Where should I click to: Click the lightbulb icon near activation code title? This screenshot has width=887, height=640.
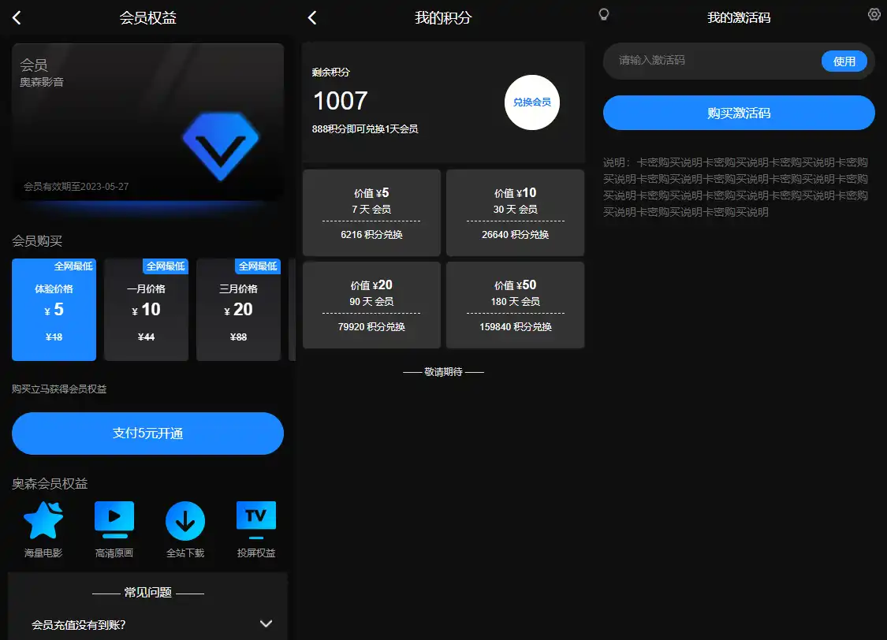pyautogui.click(x=604, y=14)
